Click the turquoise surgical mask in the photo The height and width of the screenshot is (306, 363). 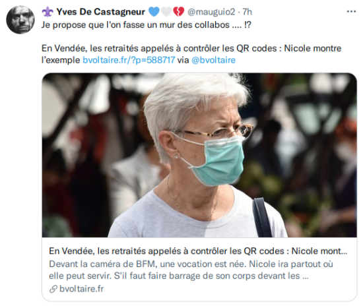click(218, 161)
